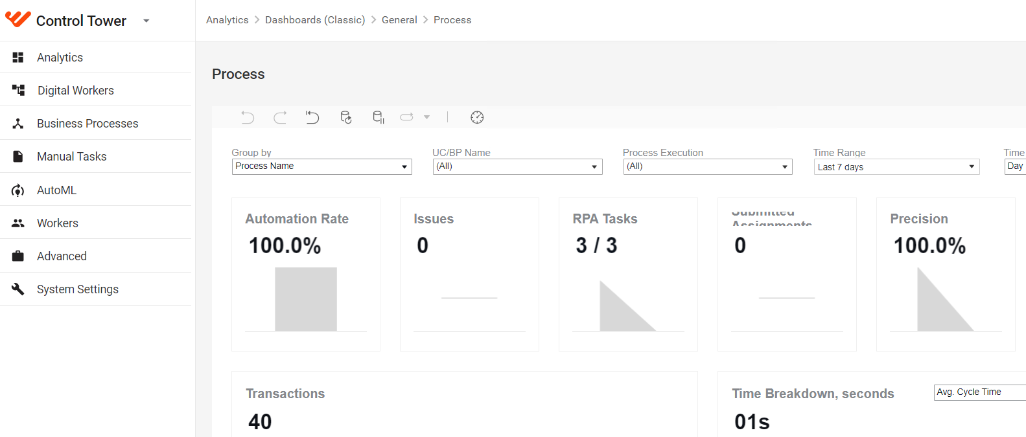Click the revert icon in dashboard toolbar
Image resolution: width=1026 pixels, height=437 pixels.
[312, 117]
